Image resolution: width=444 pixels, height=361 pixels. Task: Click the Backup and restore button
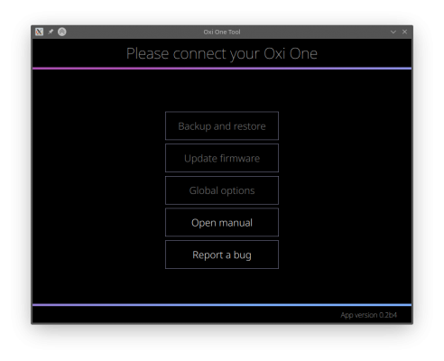tap(222, 125)
